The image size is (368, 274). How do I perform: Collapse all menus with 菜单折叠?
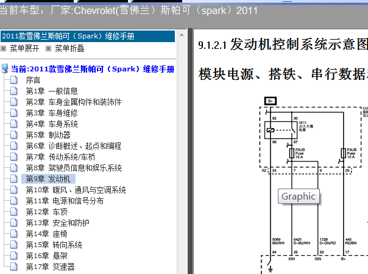[69, 49]
